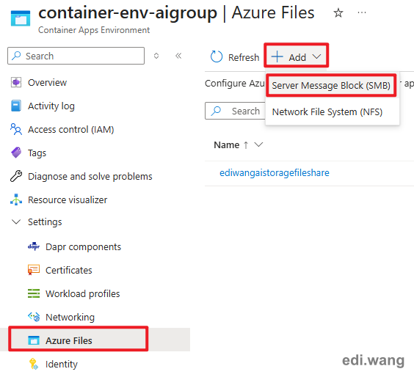Screen dimensions: 414x377
Task: Click the Refresh icon in toolbar
Action: tap(217, 56)
